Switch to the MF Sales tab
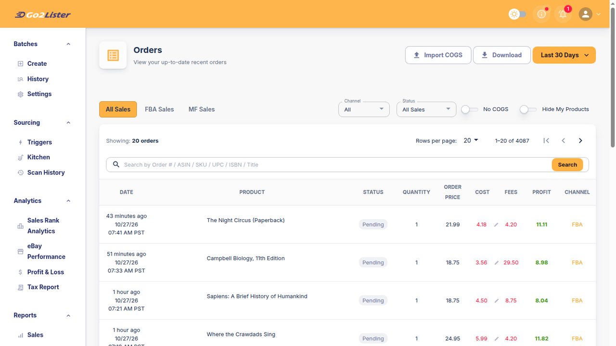 click(202, 109)
